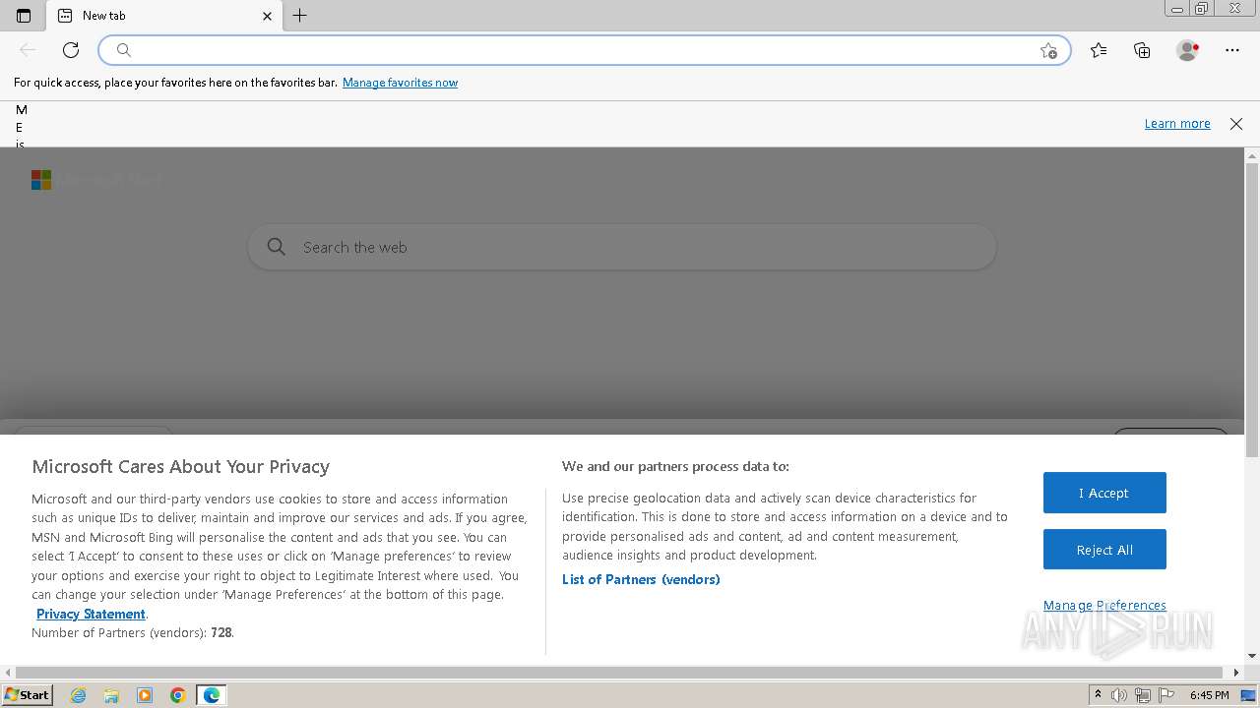Show hidden tray icons arrow
Image resolution: width=1260 pixels, height=708 pixels.
[1098, 695]
